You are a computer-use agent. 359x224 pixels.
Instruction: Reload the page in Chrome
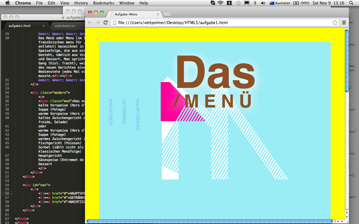click(x=106, y=23)
